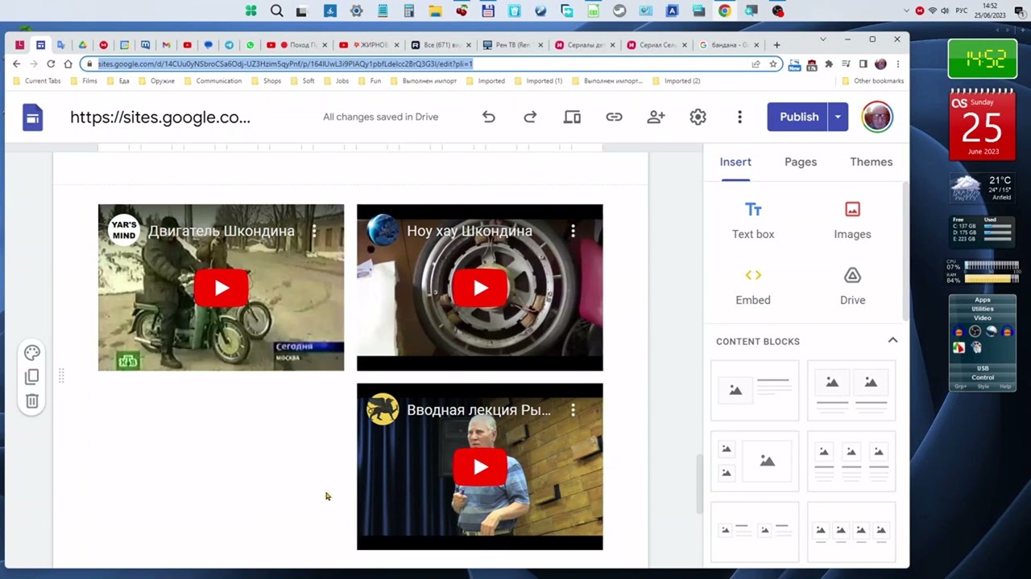Play the Ноу хау Шкондина video
Image resolution: width=1031 pixels, height=579 pixels.
pyautogui.click(x=480, y=288)
